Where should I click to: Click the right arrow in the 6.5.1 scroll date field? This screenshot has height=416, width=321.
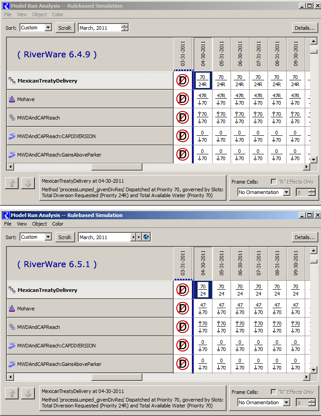pos(139,237)
